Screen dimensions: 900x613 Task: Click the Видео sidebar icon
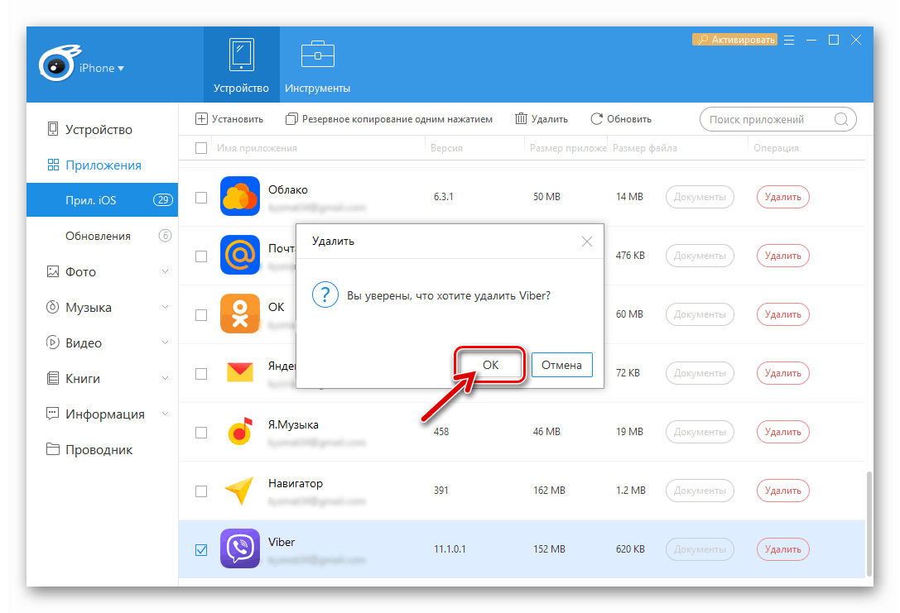(x=53, y=342)
